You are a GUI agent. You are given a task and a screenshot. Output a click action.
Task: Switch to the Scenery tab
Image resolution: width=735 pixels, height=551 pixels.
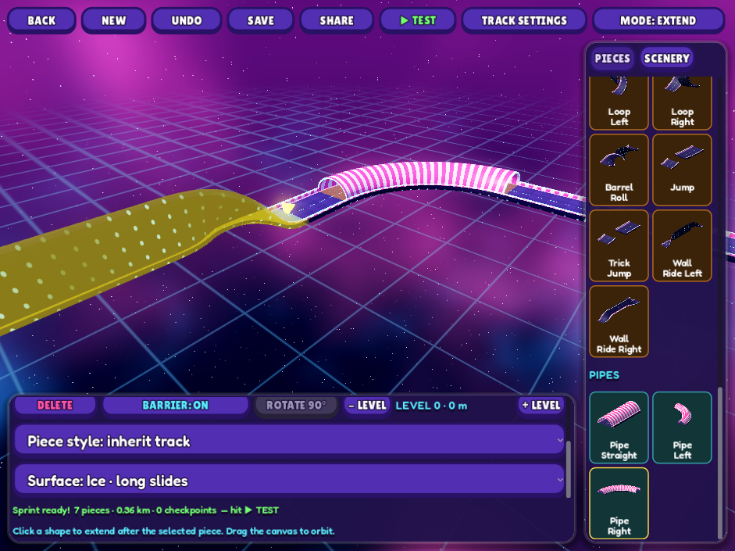point(666,59)
